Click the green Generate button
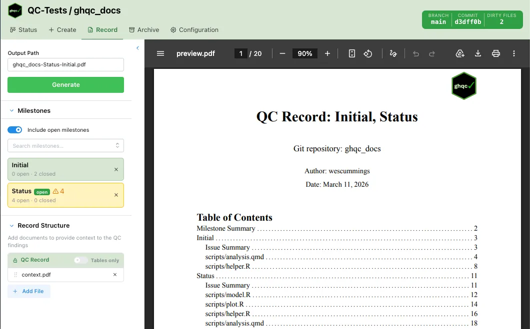 coord(65,85)
